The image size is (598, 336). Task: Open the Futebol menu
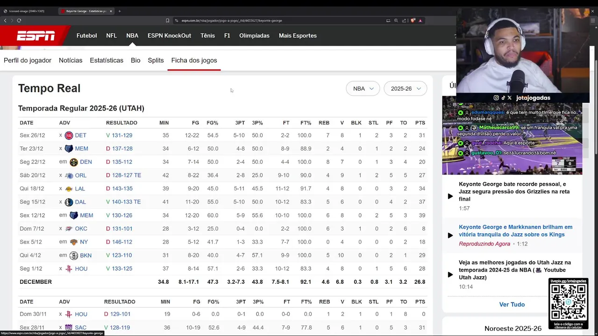pyautogui.click(x=87, y=35)
